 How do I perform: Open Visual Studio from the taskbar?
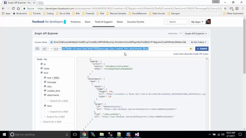tap(137, 135)
